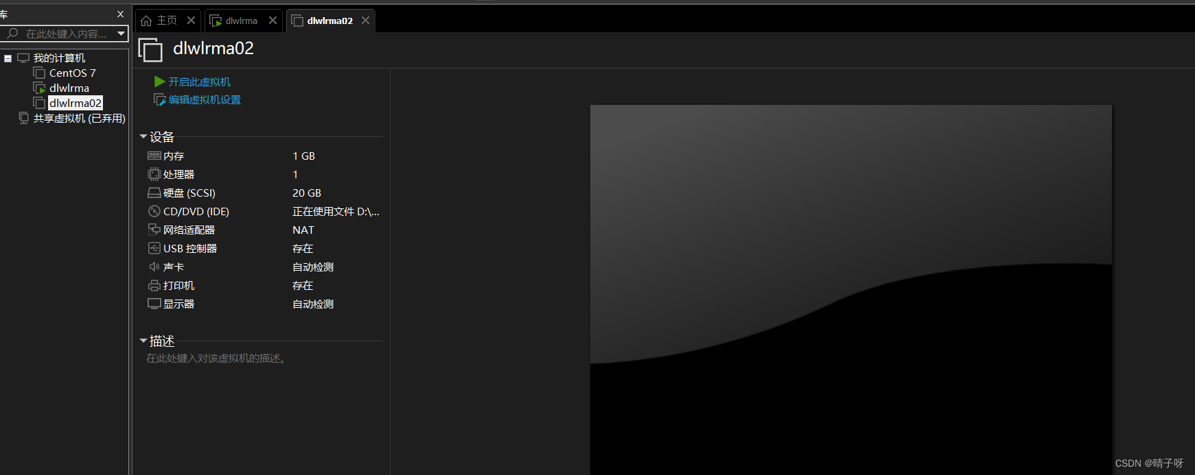The height and width of the screenshot is (475, 1195).
Task: Click the 处理器 device label
Action: pos(178,174)
